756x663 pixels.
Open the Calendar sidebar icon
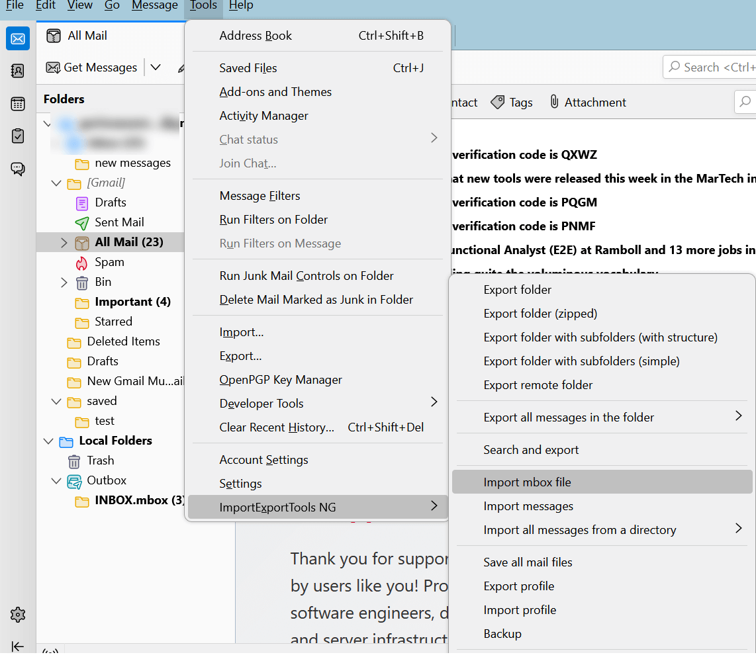(18, 104)
